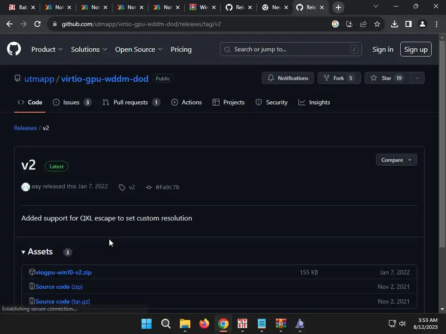The height and width of the screenshot is (334, 446).
Task: Open Chrome downloads icon
Action: click(395, 24)
